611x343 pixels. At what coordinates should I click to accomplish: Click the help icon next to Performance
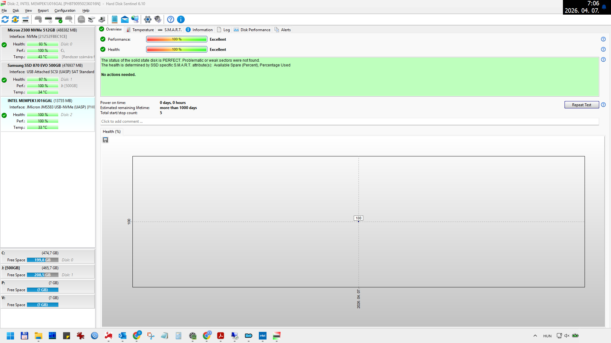[x=603, y=39]
